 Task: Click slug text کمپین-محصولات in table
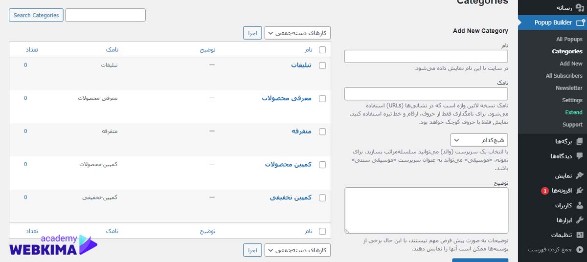[98, 164]
